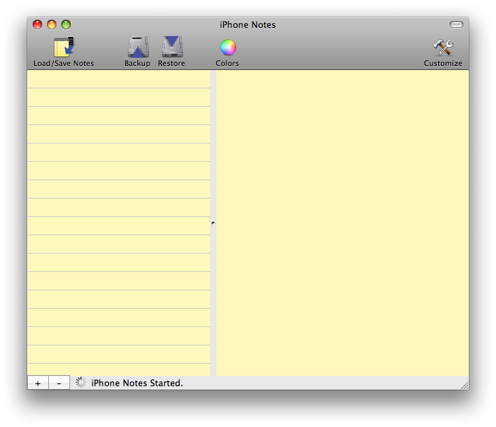Click the split pane divider handle
This screenshot has height=427, width=496.
click(x=213, y=223)
